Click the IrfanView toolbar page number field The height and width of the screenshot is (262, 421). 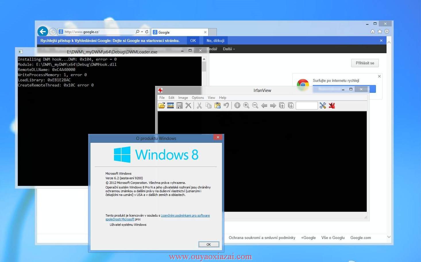click(x=307, y=105)
